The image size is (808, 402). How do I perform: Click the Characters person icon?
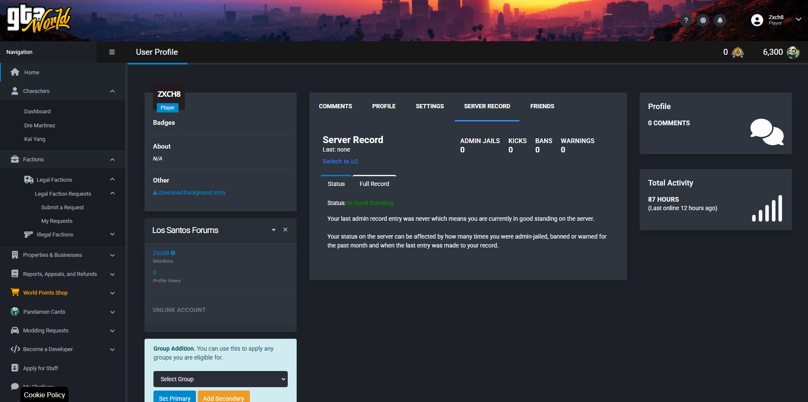click(x=15, y=91)
